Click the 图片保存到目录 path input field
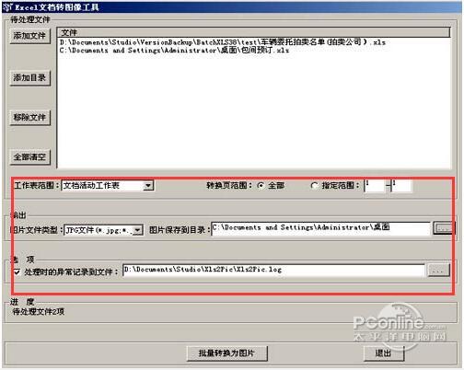This screenshot has width=464, height=370. point(320,228)
